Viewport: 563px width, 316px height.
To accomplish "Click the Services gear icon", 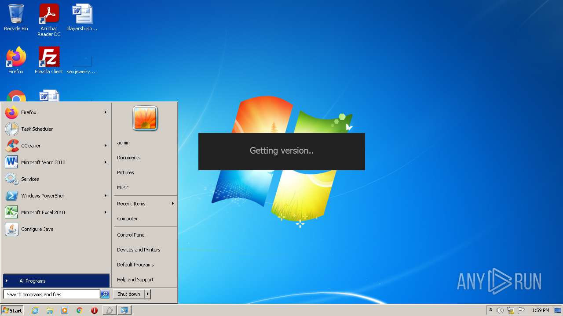I will click(12, 179).
